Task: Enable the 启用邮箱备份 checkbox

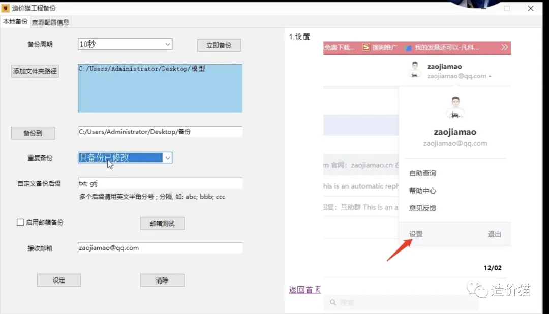Action: [x=20, y=222]
